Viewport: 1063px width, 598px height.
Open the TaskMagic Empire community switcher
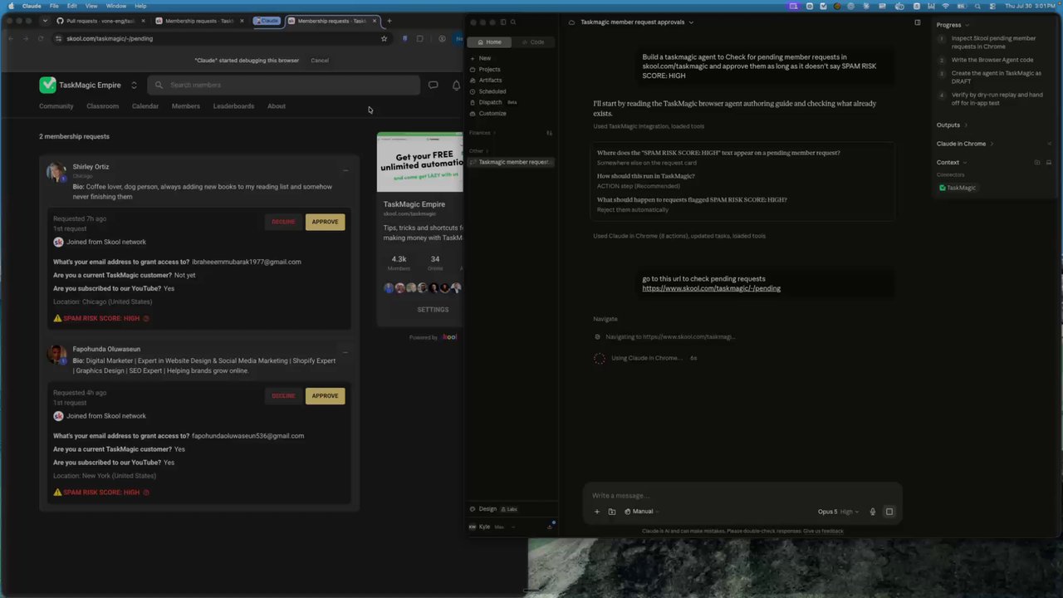pyautogui.click(x=134, y=85)
